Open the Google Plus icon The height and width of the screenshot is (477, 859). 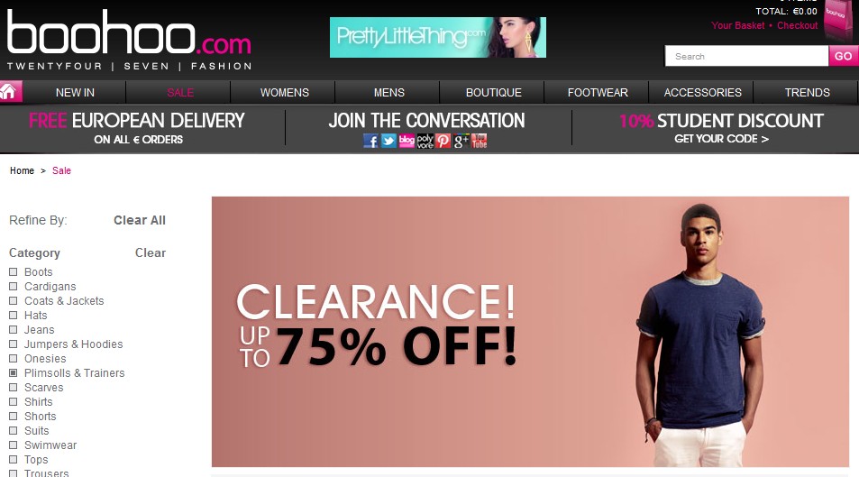461,141
